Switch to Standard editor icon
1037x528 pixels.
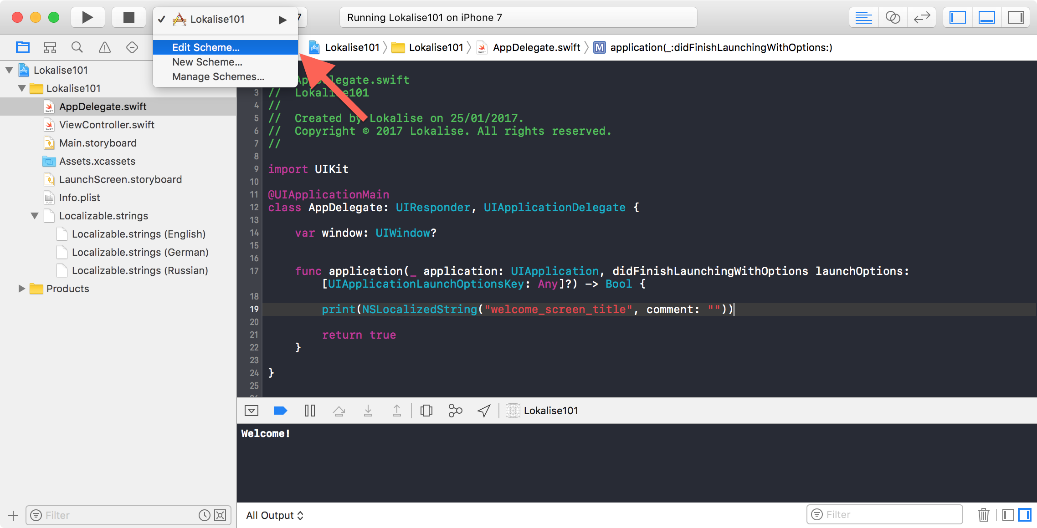coord(864,18)
